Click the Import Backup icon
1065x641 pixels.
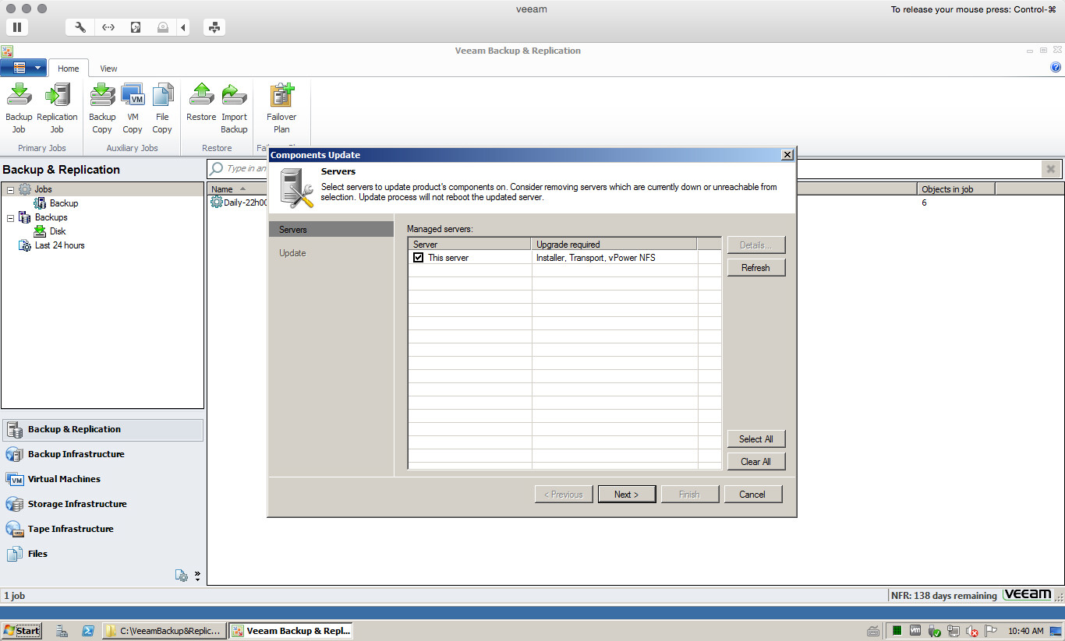tap(234, 96)
